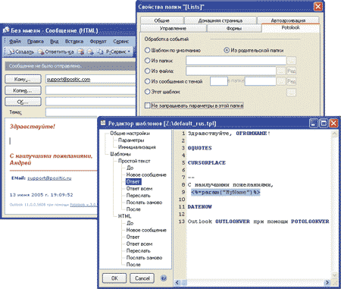
Task: Switch to the Формы tab
Action: pyautogui.click(x=234, y=28)
